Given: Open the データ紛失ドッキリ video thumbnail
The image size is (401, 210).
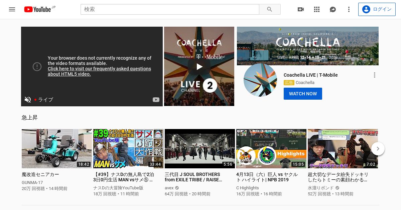Looking at the screenshot, I should pyautogui.click(x=343, y=149).
